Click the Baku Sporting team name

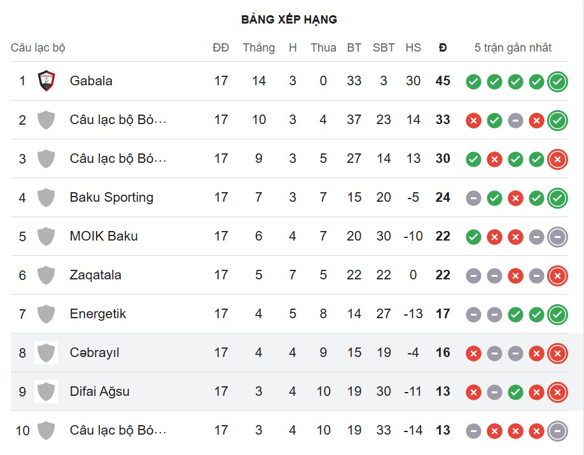110,197
